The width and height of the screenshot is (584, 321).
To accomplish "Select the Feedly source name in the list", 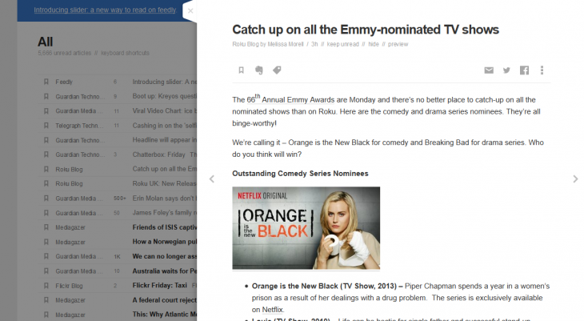I will 64,82.
